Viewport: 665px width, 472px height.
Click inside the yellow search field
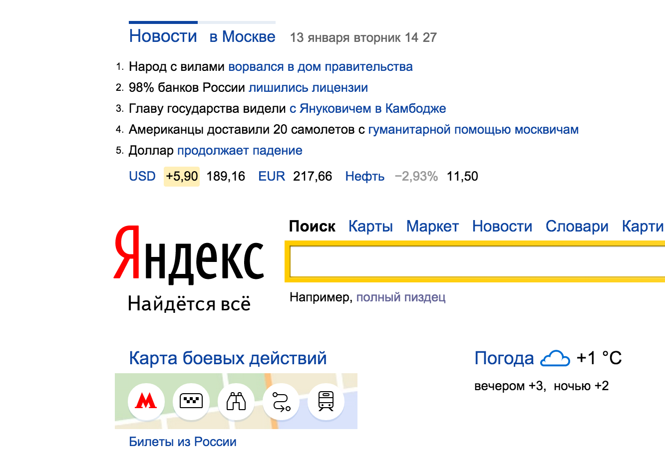pos(477,262)
